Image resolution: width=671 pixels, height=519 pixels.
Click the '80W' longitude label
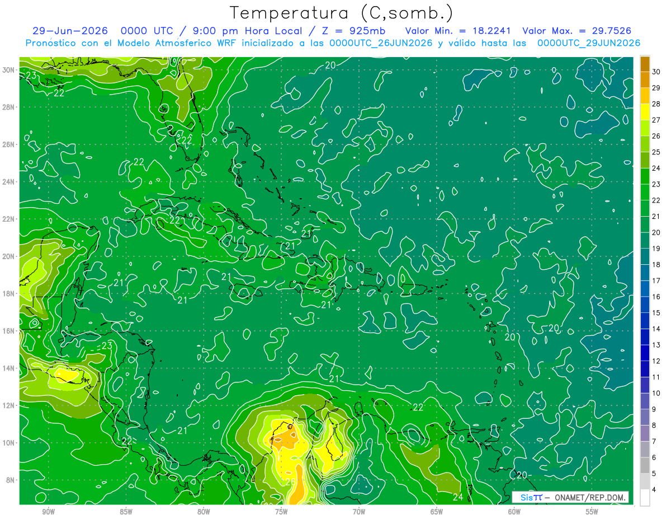204,512
